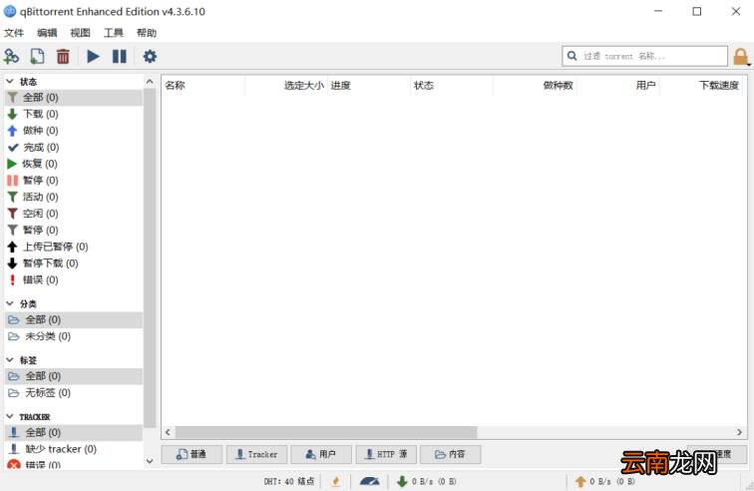Screen dimensions: 754x491
Task: Collapse the 状态 section
Action: [10, 82]
